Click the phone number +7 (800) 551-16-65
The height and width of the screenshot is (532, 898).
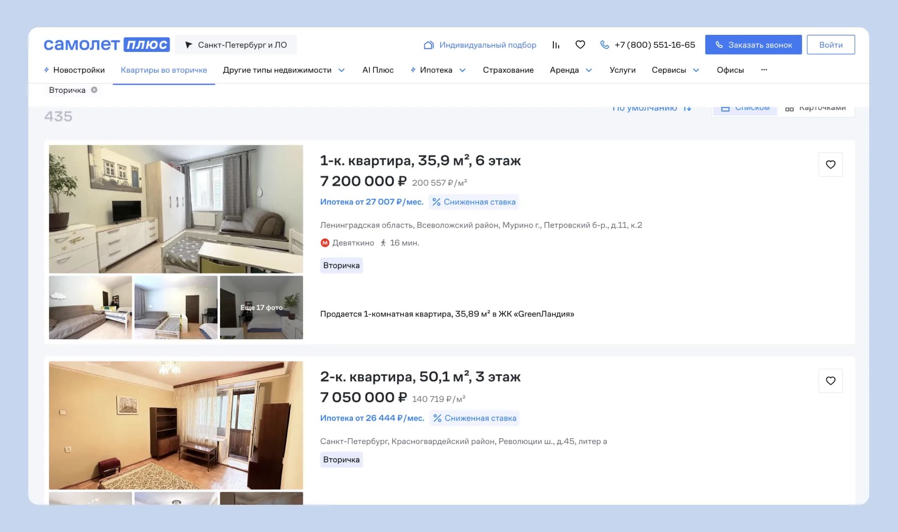(654, 45)
